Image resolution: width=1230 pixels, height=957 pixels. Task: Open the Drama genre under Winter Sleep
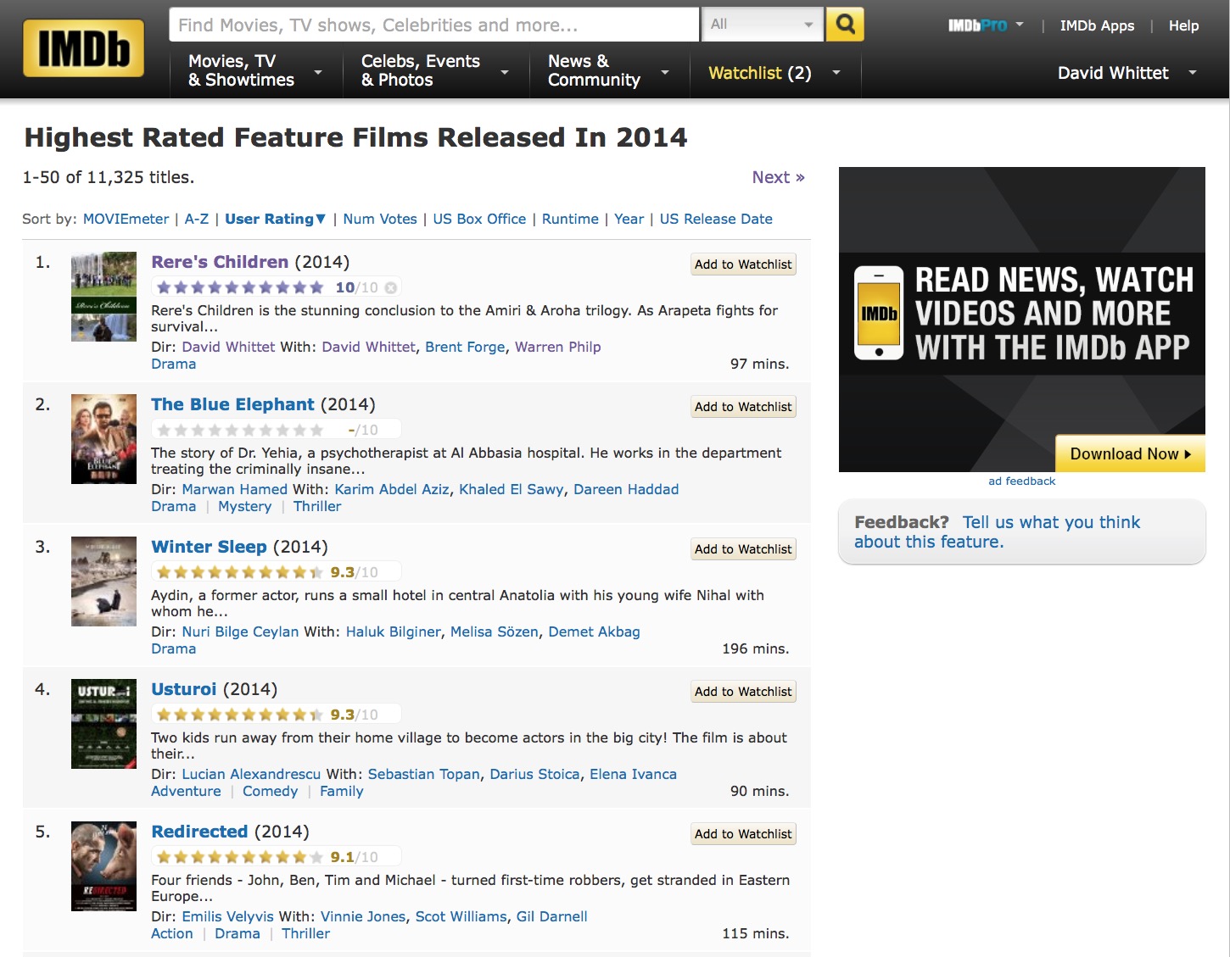click(x=173, y=648)
